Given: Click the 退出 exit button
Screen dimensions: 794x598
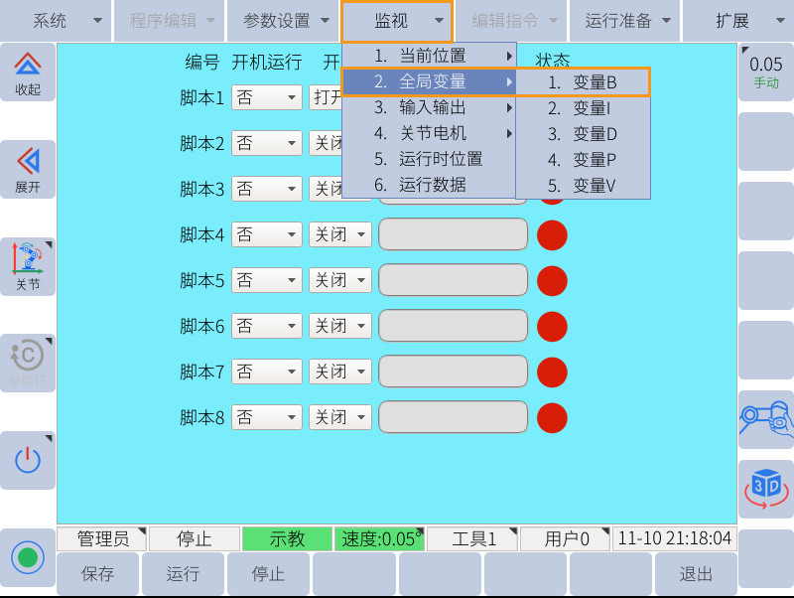Looking at the screenshot, I should (696, 574).
